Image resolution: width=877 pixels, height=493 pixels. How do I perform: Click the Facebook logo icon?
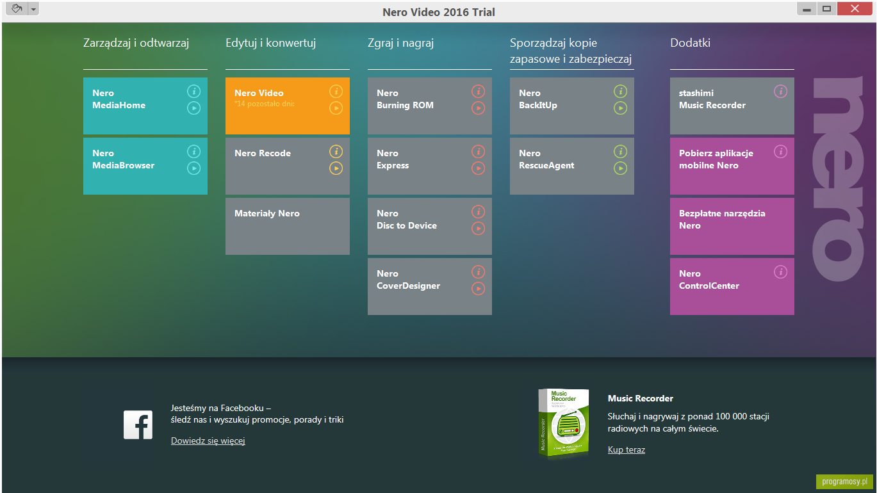tap(138, 425)
